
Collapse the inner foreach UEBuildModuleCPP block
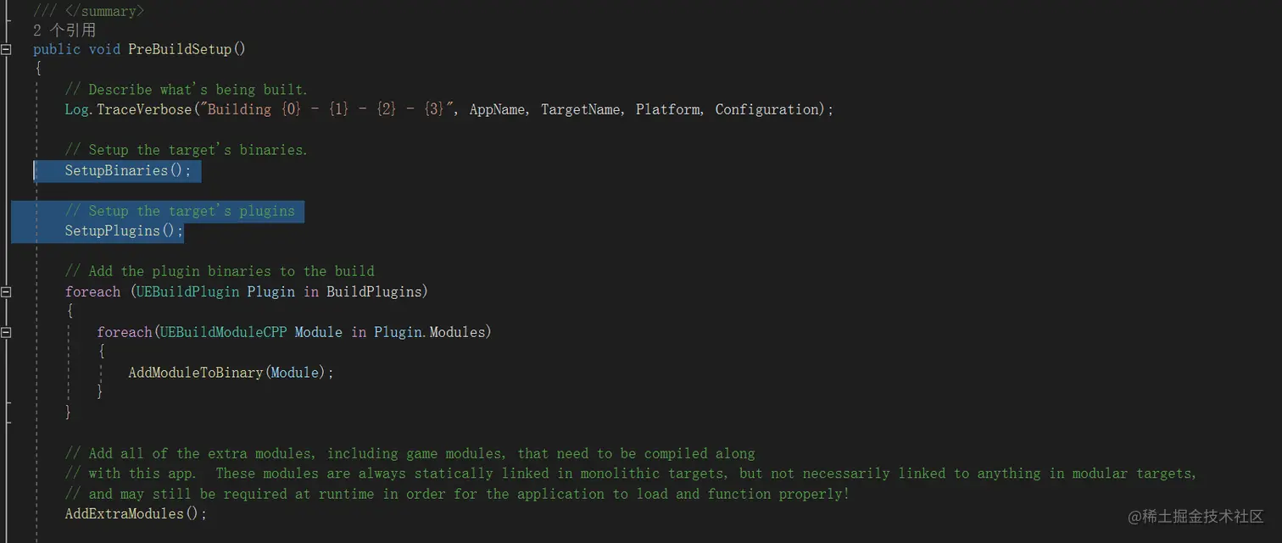[6, 333]
